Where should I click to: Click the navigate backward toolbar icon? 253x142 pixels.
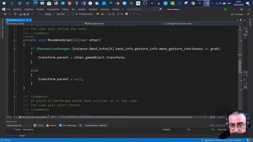tap(5, 14)
